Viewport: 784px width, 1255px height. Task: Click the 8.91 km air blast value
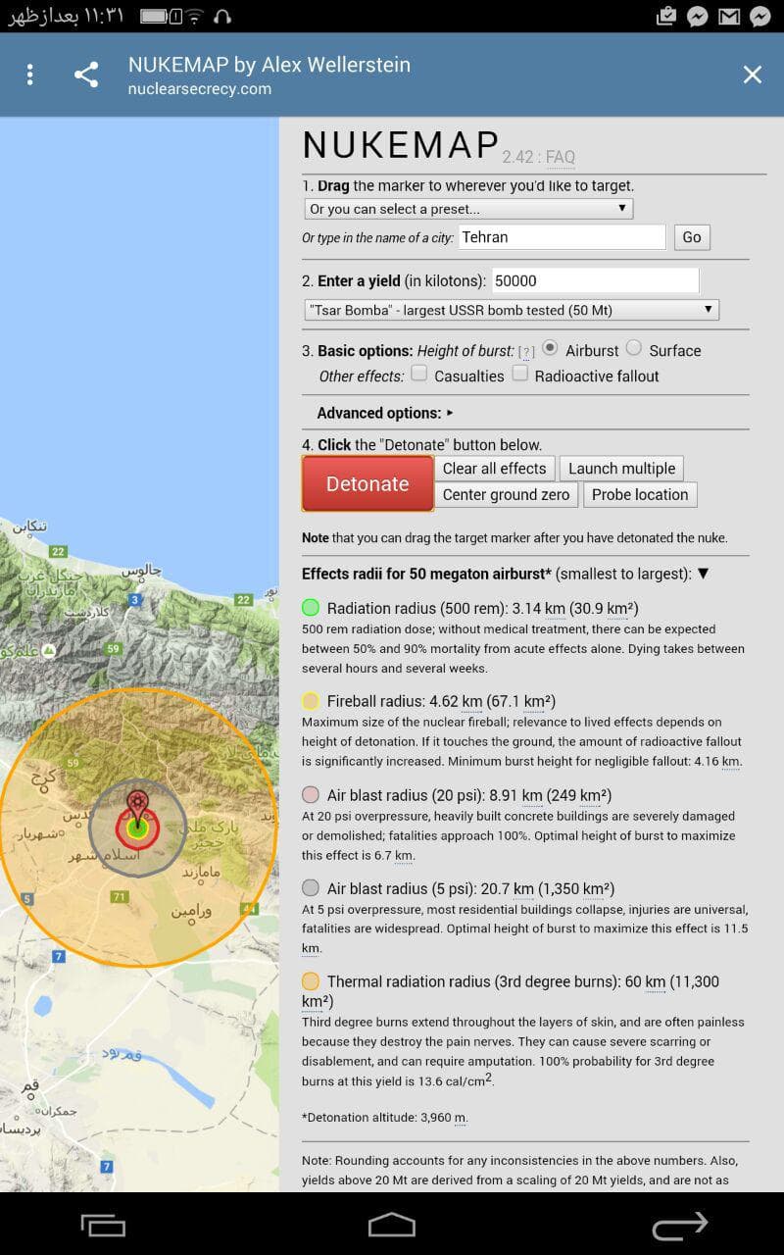515,796
